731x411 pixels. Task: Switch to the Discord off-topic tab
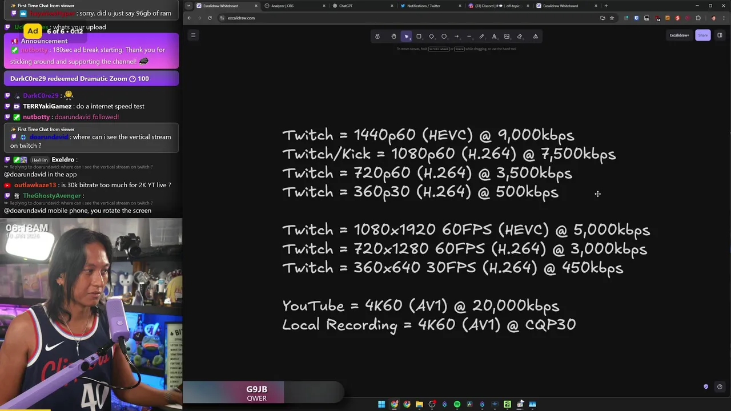[x=500, y=6]
